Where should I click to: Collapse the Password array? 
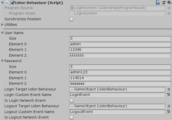2,61
